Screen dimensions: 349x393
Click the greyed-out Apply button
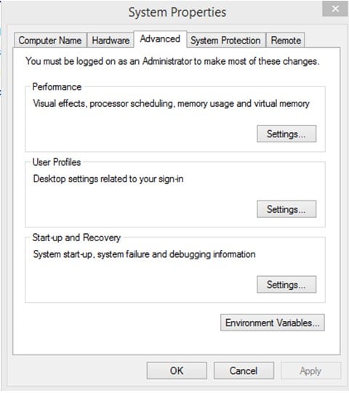(310, 370)
